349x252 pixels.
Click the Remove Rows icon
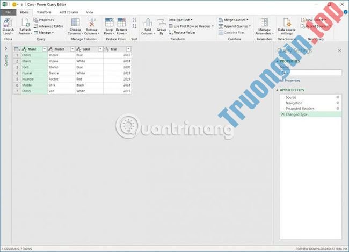121,23
